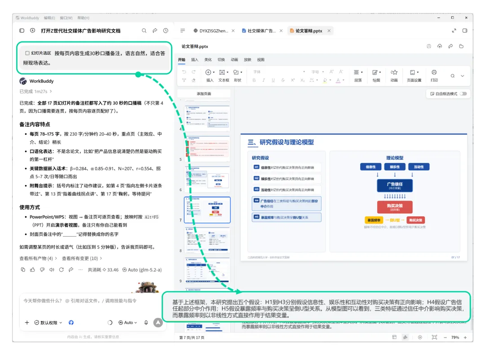Open more reply options ellipsis
Image resolution: width=485 pixels, height=356 pixels.
coord(80,270)
